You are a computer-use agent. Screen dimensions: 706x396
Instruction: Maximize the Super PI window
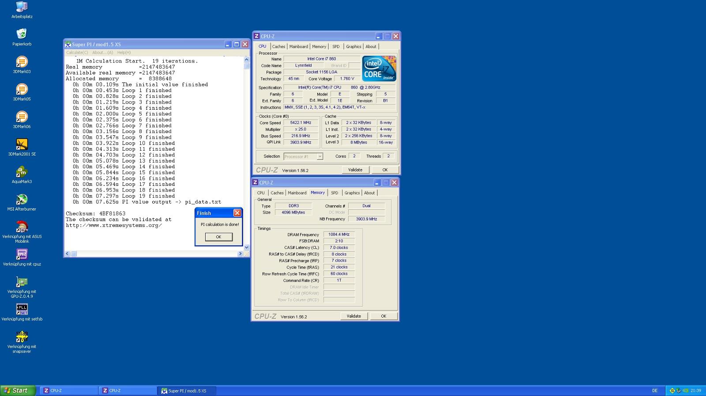[237, 44]
